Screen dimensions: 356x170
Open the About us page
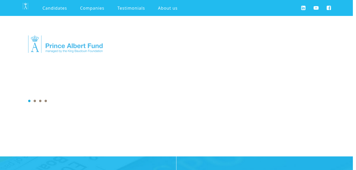pyautogui.click(x=168, y=8)
